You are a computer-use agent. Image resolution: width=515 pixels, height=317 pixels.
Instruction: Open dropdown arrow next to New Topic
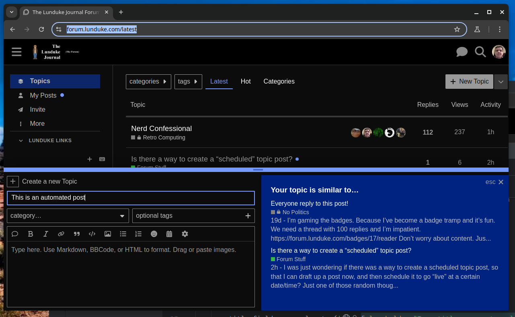pos(501,82)
